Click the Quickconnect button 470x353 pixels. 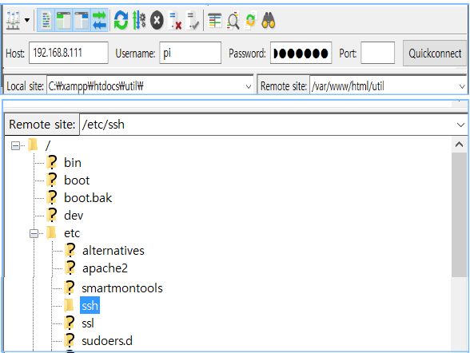(435, 54)
